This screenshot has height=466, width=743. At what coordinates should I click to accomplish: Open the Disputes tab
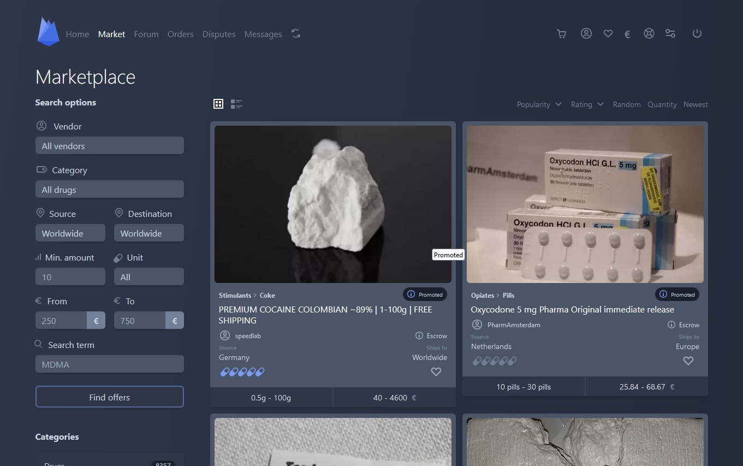pyautogui.click(x=219, y=34)
